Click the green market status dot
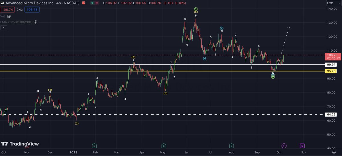The width and height of the screenshot is (342, 156). tap(93, 3)
